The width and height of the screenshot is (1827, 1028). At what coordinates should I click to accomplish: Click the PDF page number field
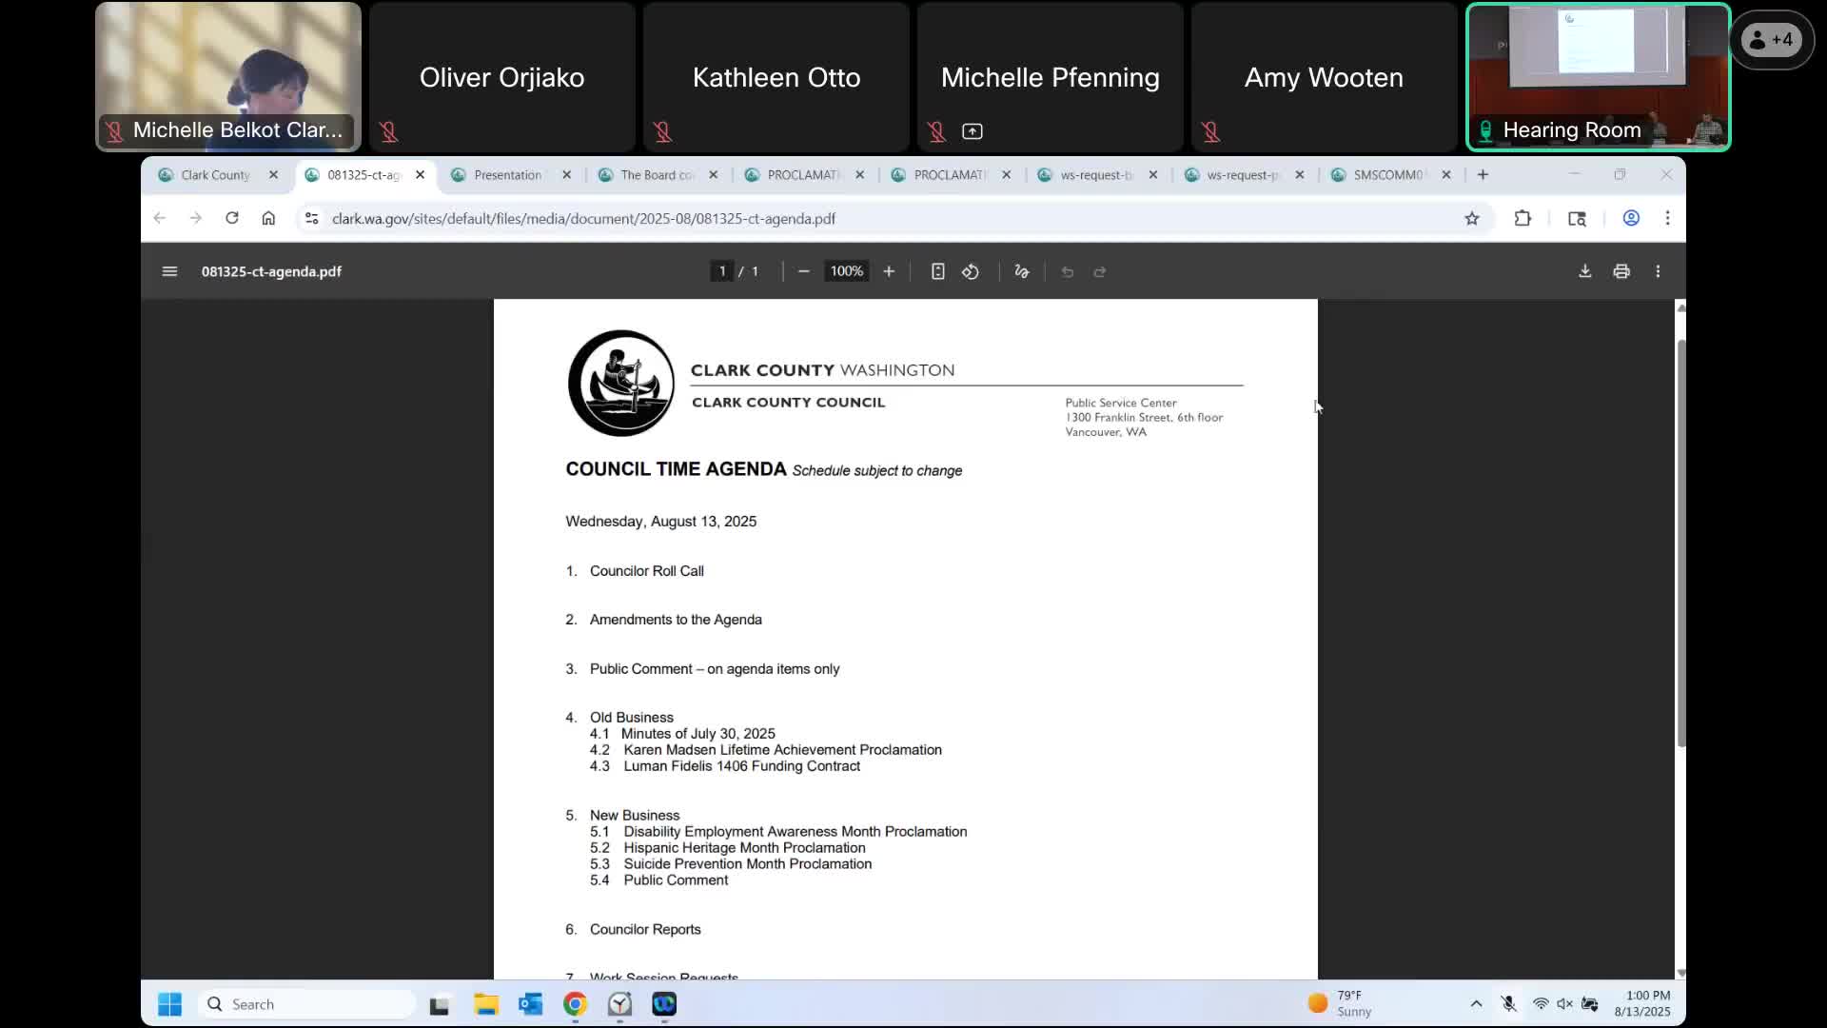(722, 271)
